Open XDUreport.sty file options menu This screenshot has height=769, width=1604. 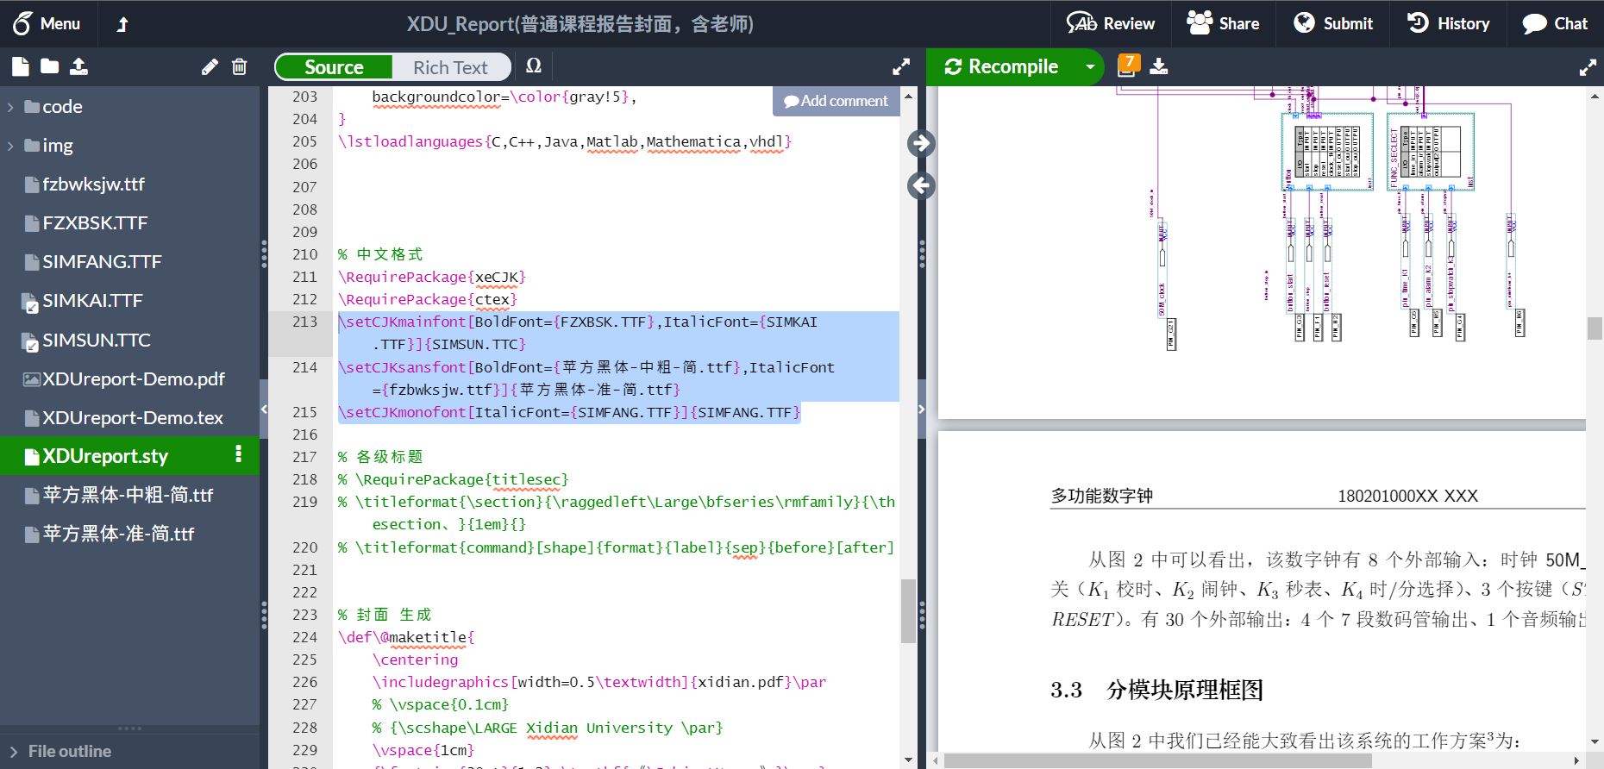(x=239, y=455)
